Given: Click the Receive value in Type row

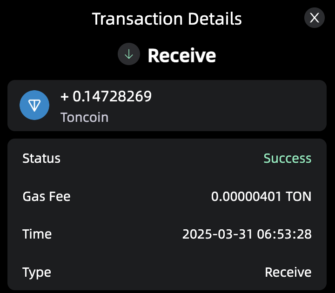Looking at the screenshot, I should click(288, 272).
